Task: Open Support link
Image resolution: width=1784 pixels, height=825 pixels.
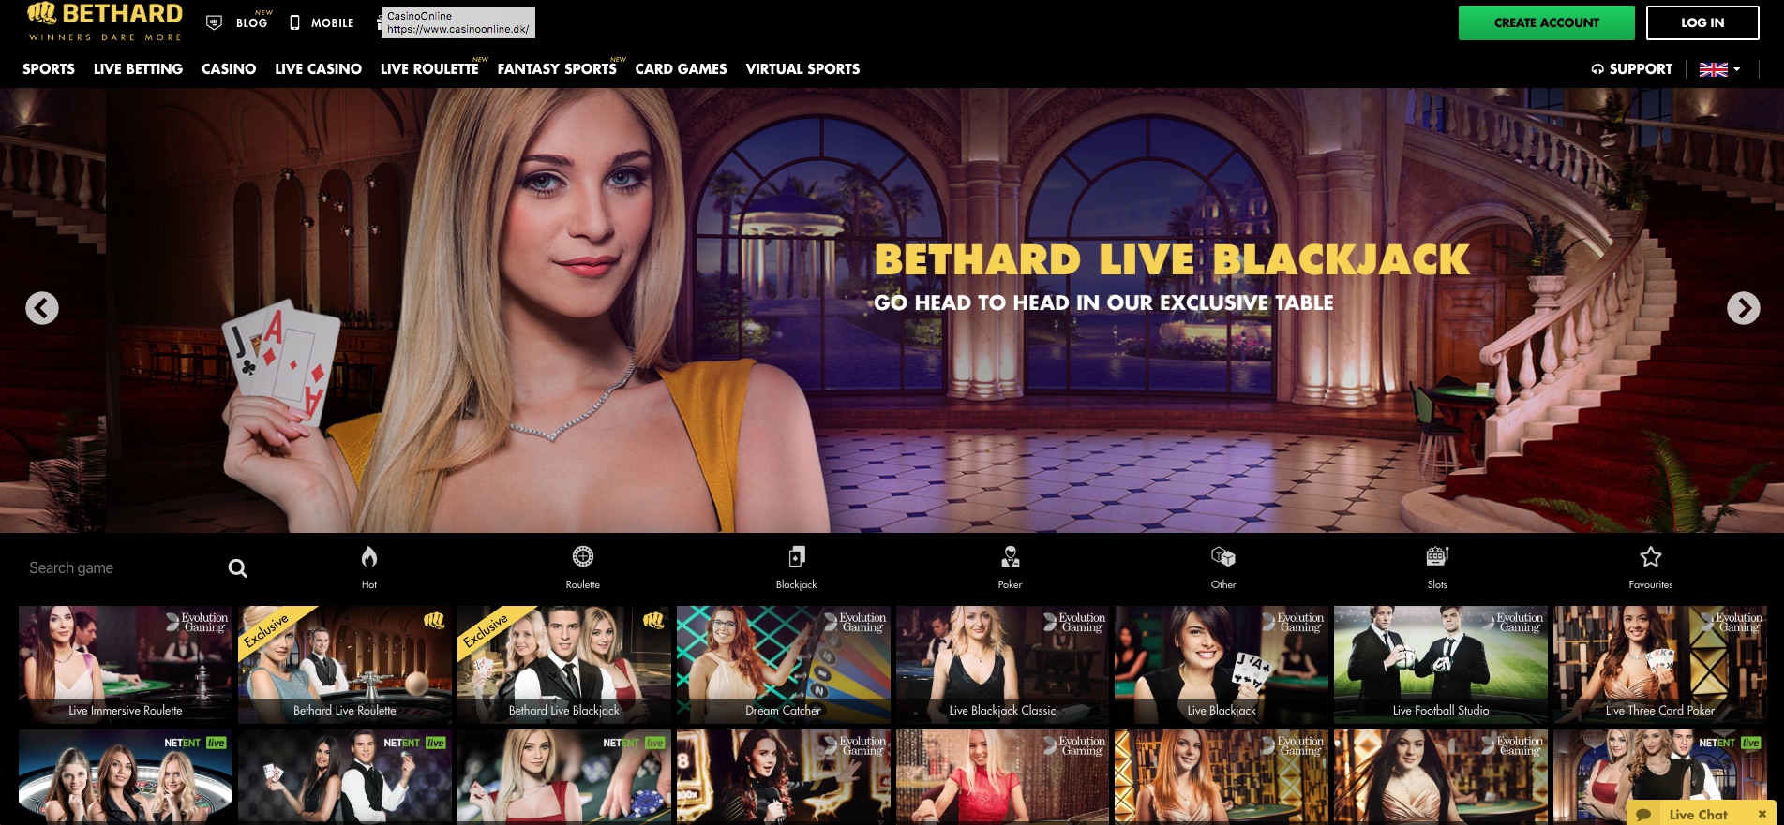Action: [1632, 69]
